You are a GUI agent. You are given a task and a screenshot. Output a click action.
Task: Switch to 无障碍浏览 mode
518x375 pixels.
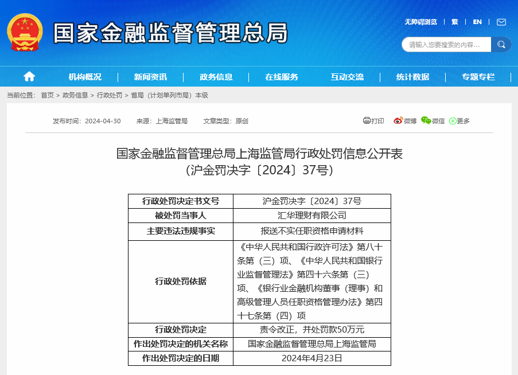coord(420,22)
